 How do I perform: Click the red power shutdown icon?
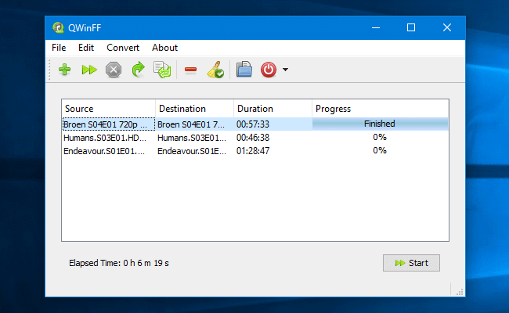tap(269, 70)
